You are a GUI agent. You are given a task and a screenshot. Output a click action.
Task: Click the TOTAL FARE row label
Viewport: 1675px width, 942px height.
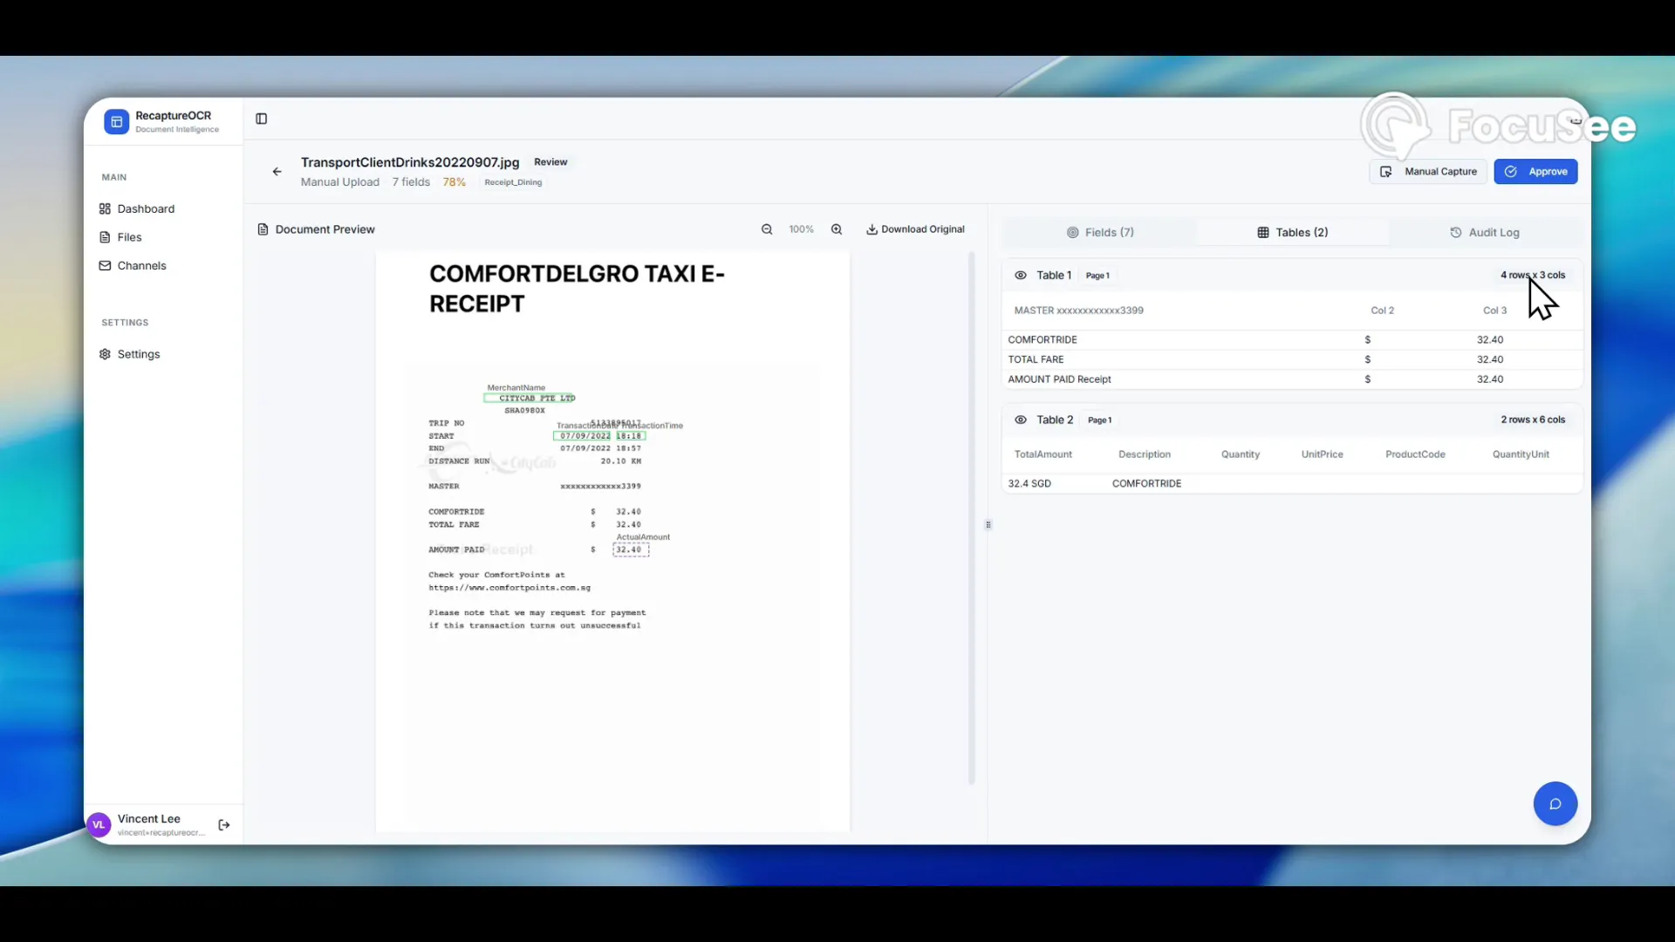pos(1036,359)
